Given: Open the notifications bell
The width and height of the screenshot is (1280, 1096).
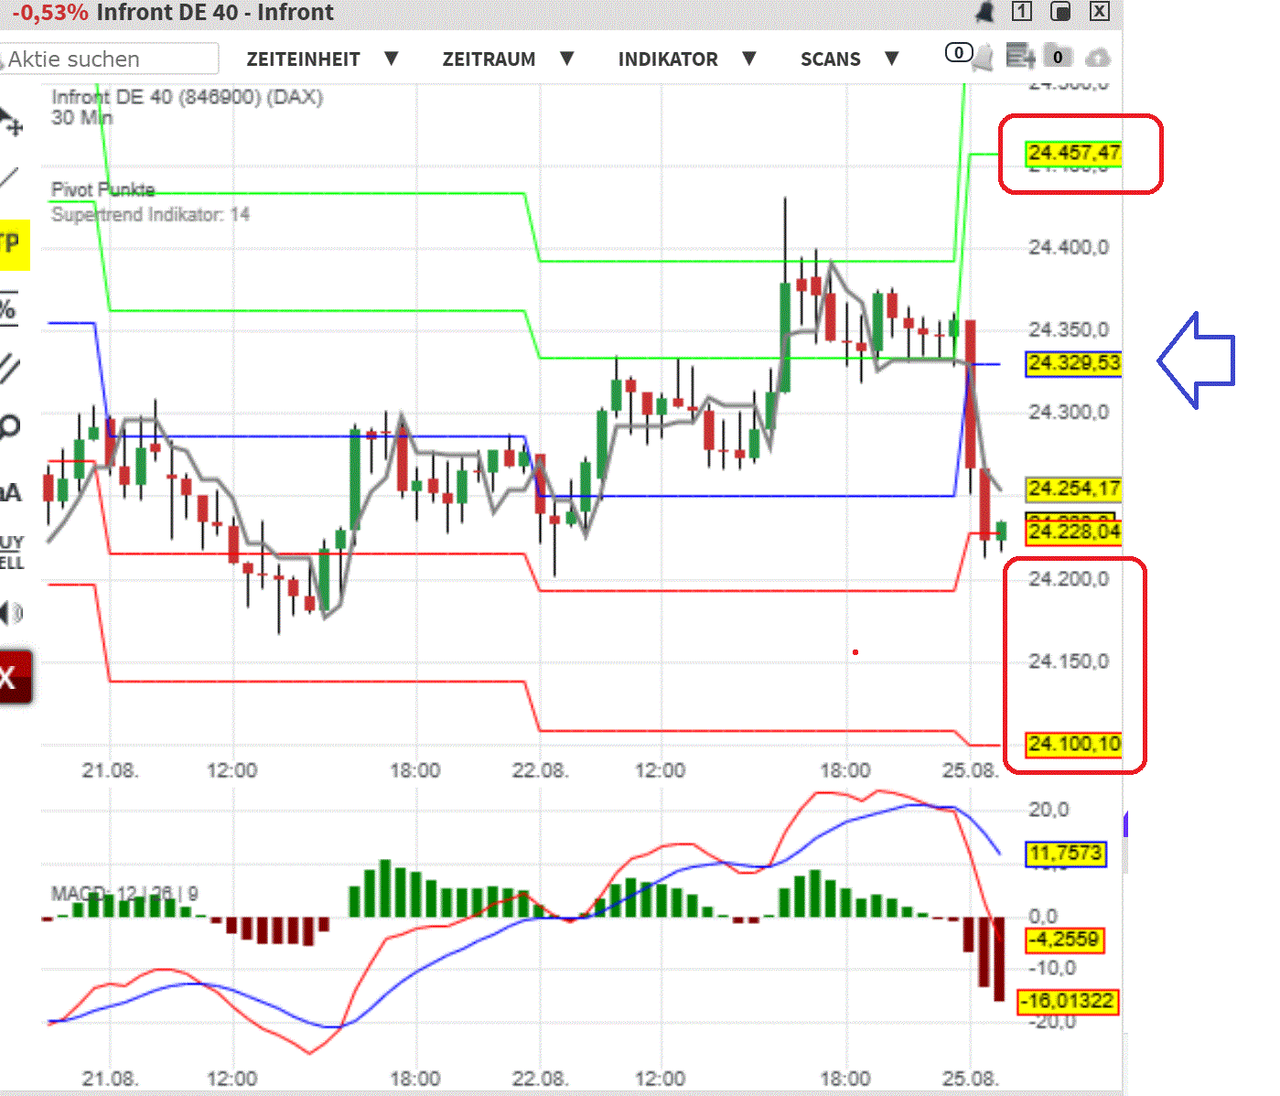Looking at the screenshot, I should [984, 57].
